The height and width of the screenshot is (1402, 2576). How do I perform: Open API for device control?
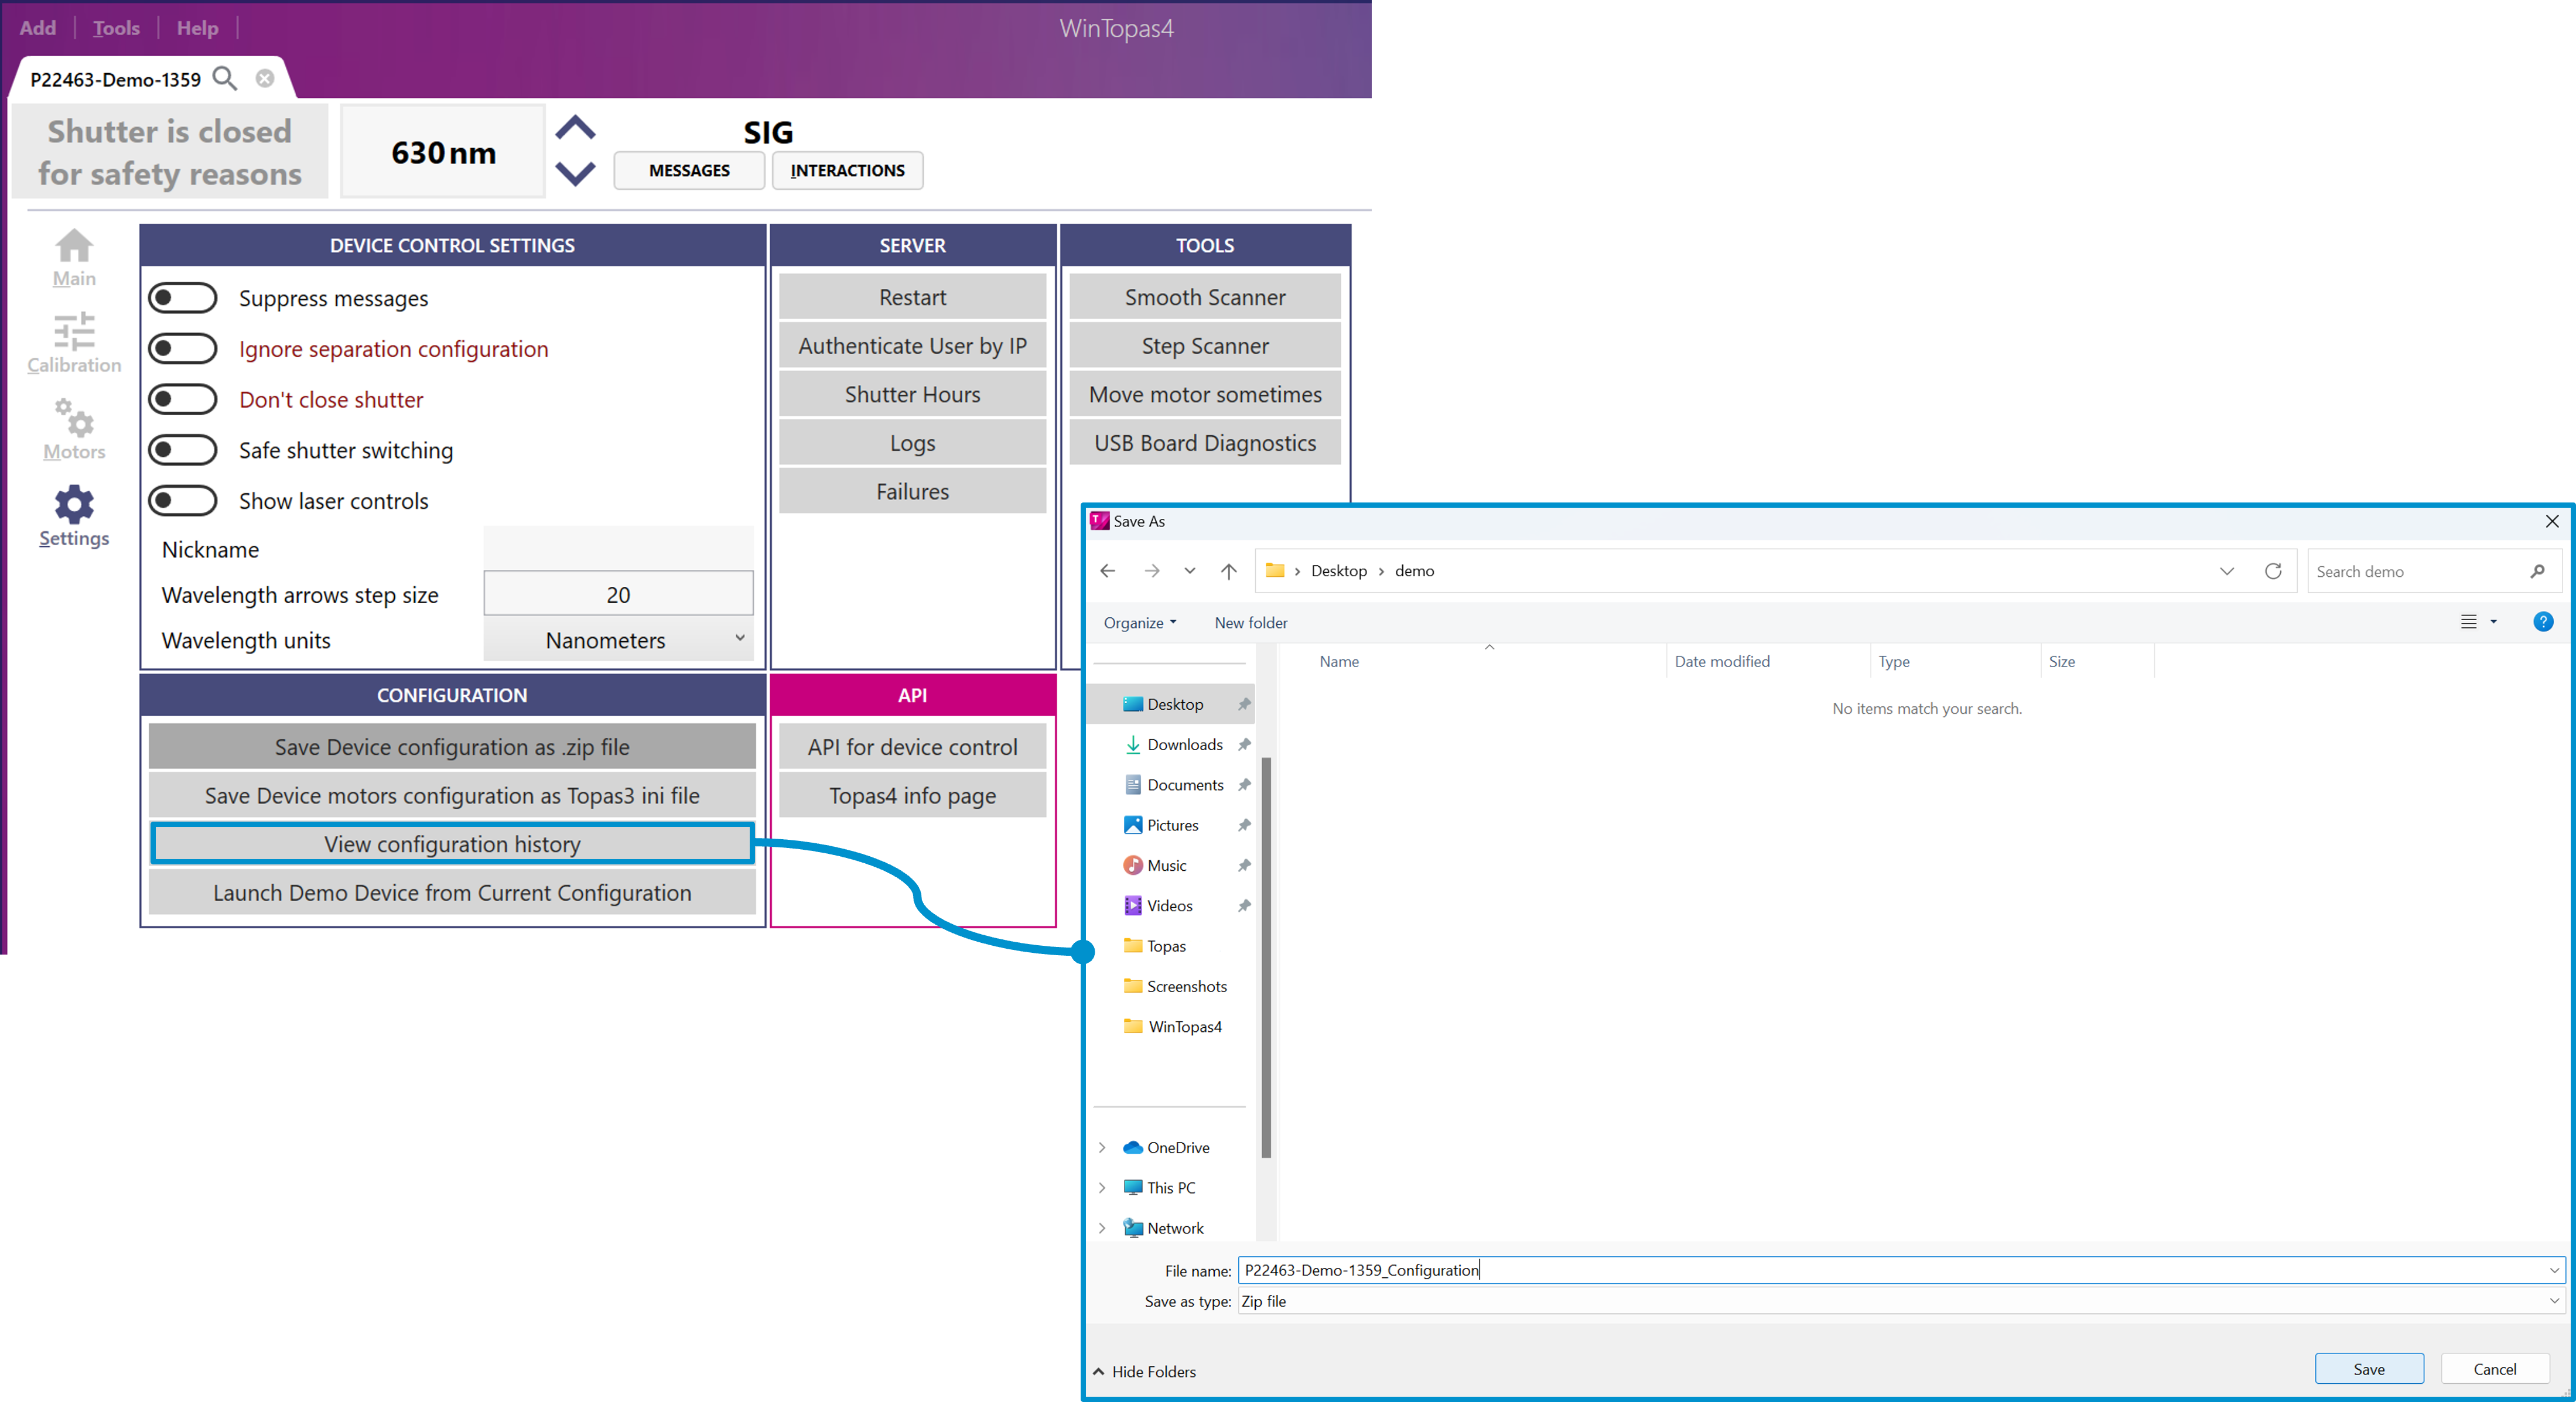pyautogui.click(x=912, y=747)
